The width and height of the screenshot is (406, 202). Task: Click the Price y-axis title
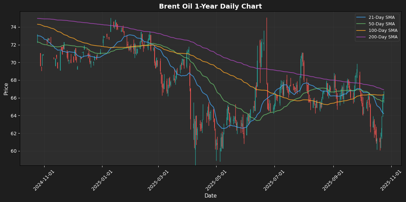(6, 89)
